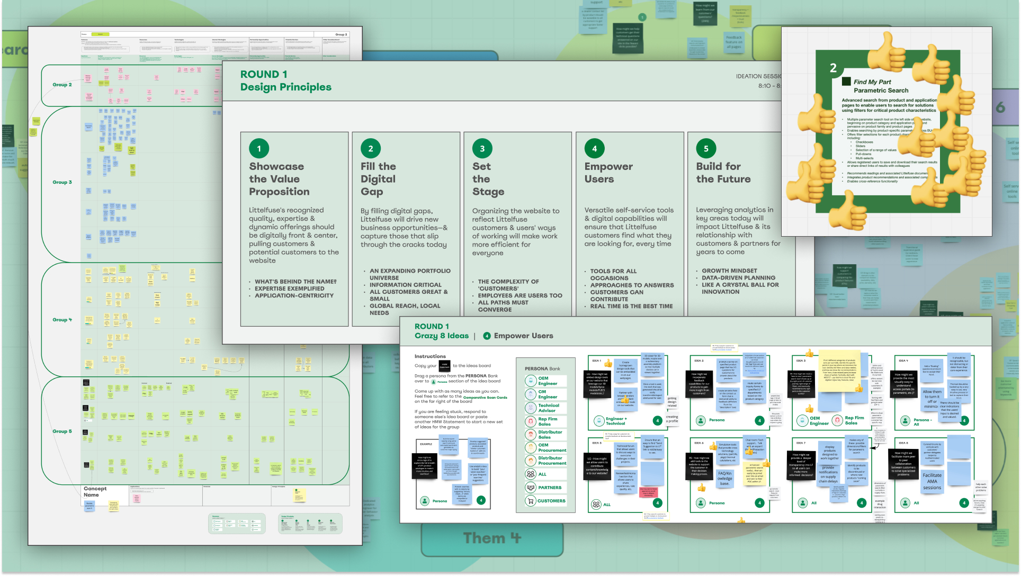This screenshot has height=576, width=1021.
Task: Select the PARTNERS handshake icon
Action: [x=531, y=488]
